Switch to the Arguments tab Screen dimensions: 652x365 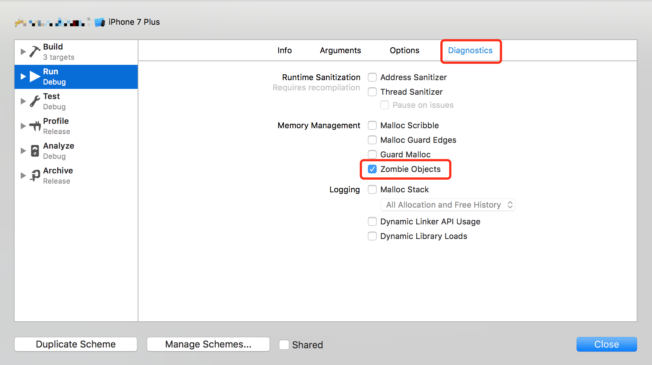(340, 50)
